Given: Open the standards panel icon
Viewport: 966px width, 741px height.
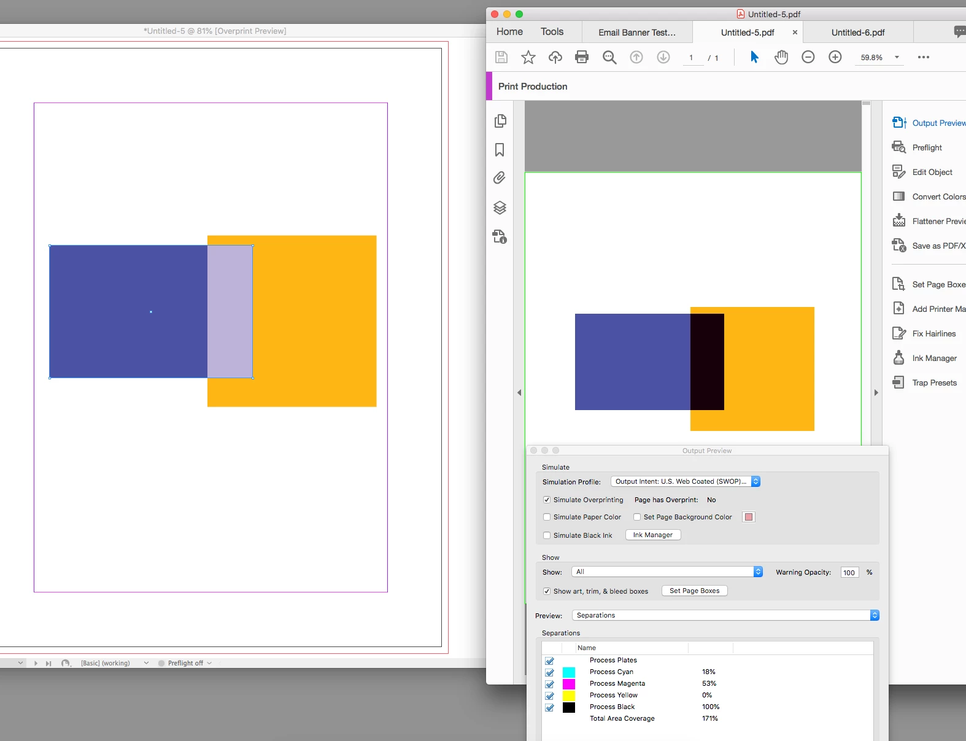Looking at the screenshot, I should [500, 236].
